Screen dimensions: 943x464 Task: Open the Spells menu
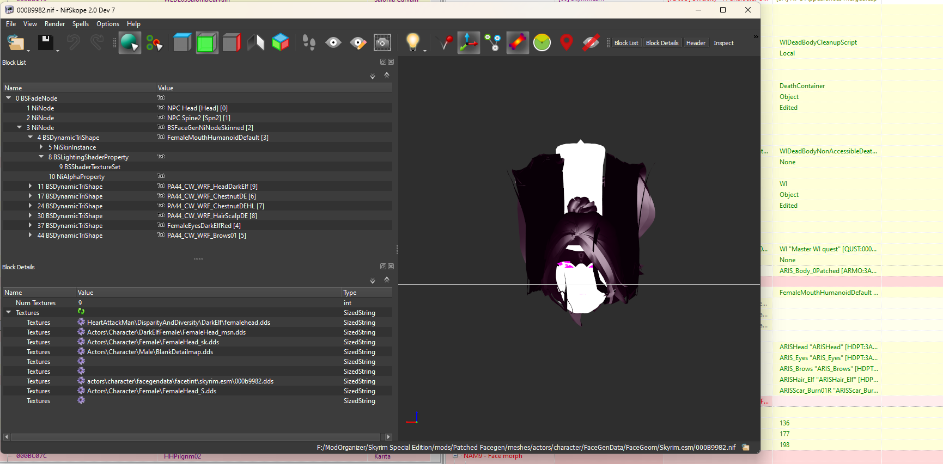[81, 24]
